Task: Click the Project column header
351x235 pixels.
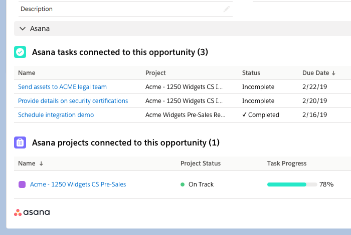Action: [155, 73]
